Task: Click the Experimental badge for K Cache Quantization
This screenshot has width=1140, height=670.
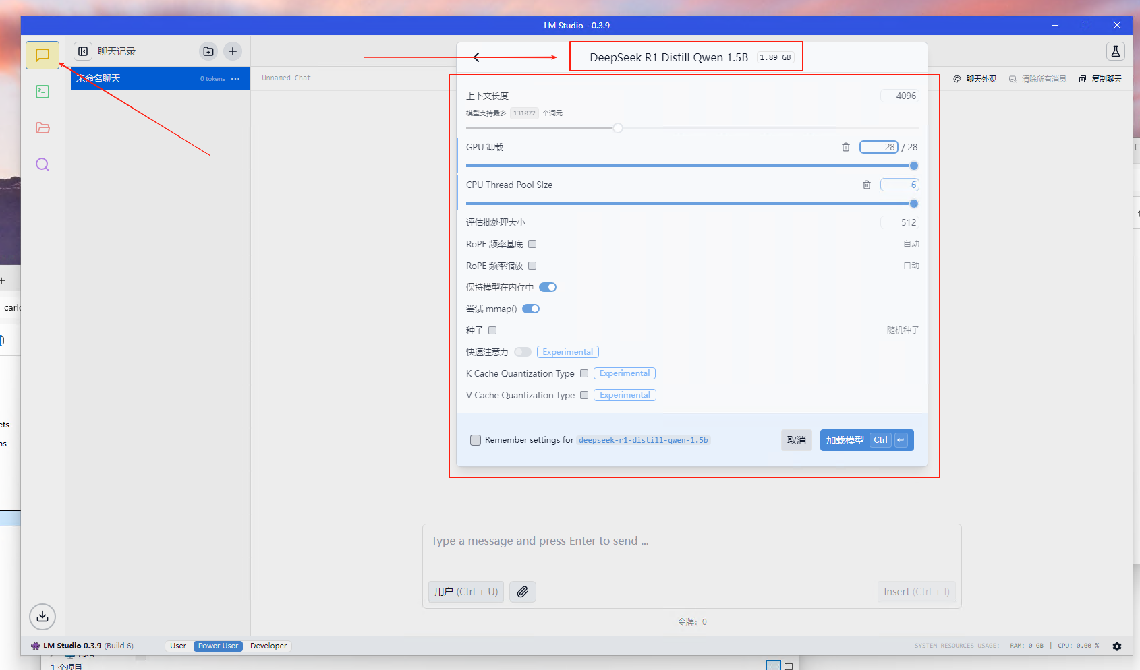Action: [x=625, y=373]
